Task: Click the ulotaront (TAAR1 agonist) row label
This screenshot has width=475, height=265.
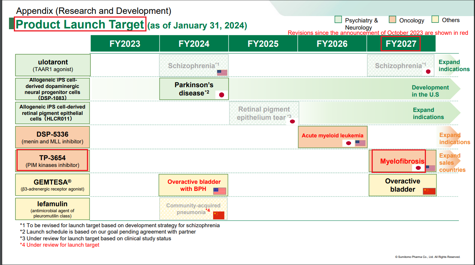Action: tap(53, 65)
